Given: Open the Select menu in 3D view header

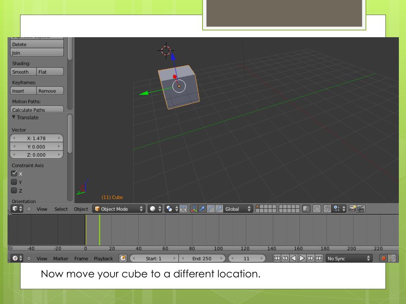Looking at the screenshot, I should click(61, 209).
